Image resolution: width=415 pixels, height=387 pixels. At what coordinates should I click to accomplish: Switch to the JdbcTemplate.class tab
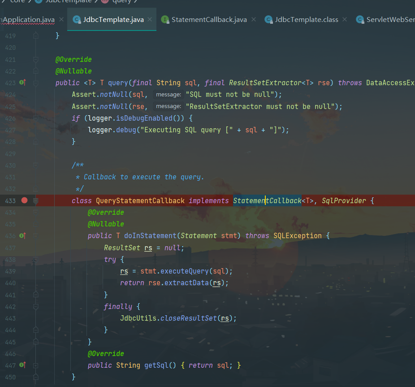(x=307, y=20)
